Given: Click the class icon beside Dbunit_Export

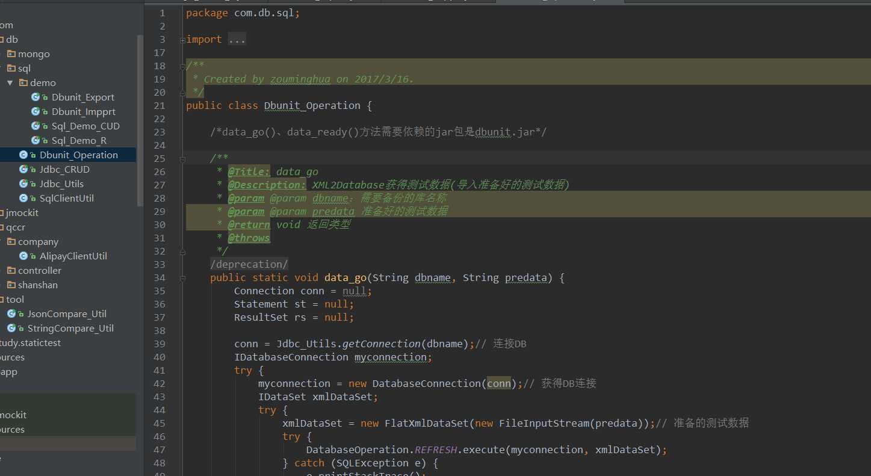Looking at the screenshot, I should click(36, 97).
